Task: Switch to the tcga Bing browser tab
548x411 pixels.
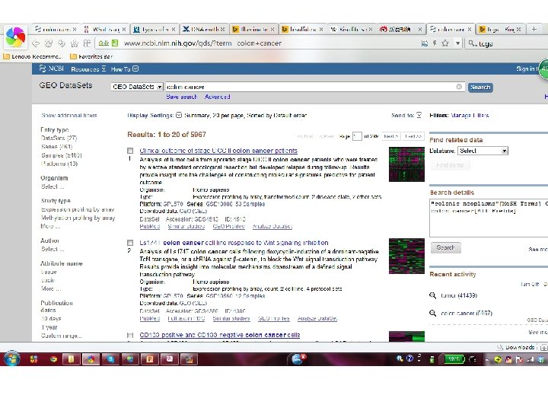Action: click(x=500, y=30)
